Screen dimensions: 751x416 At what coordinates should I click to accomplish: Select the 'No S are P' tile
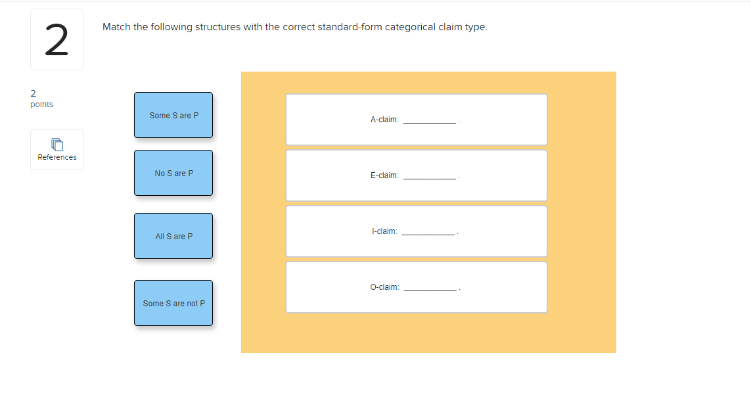[173, 173]
